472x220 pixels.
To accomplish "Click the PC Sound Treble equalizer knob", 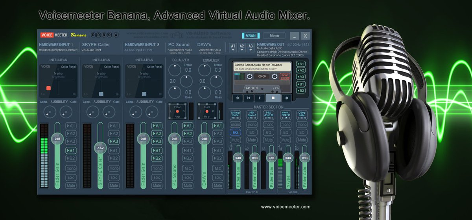I will 175,70.
